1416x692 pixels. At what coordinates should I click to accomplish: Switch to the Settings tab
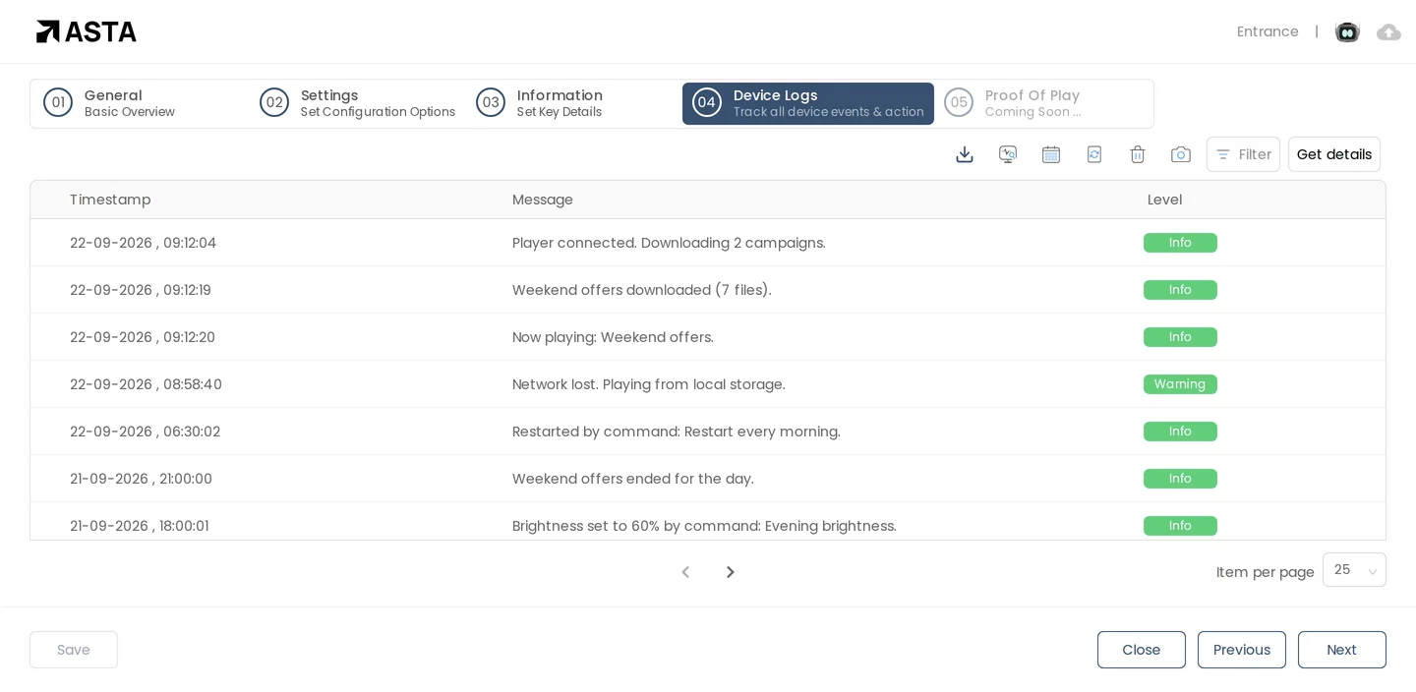pos(357,103)
